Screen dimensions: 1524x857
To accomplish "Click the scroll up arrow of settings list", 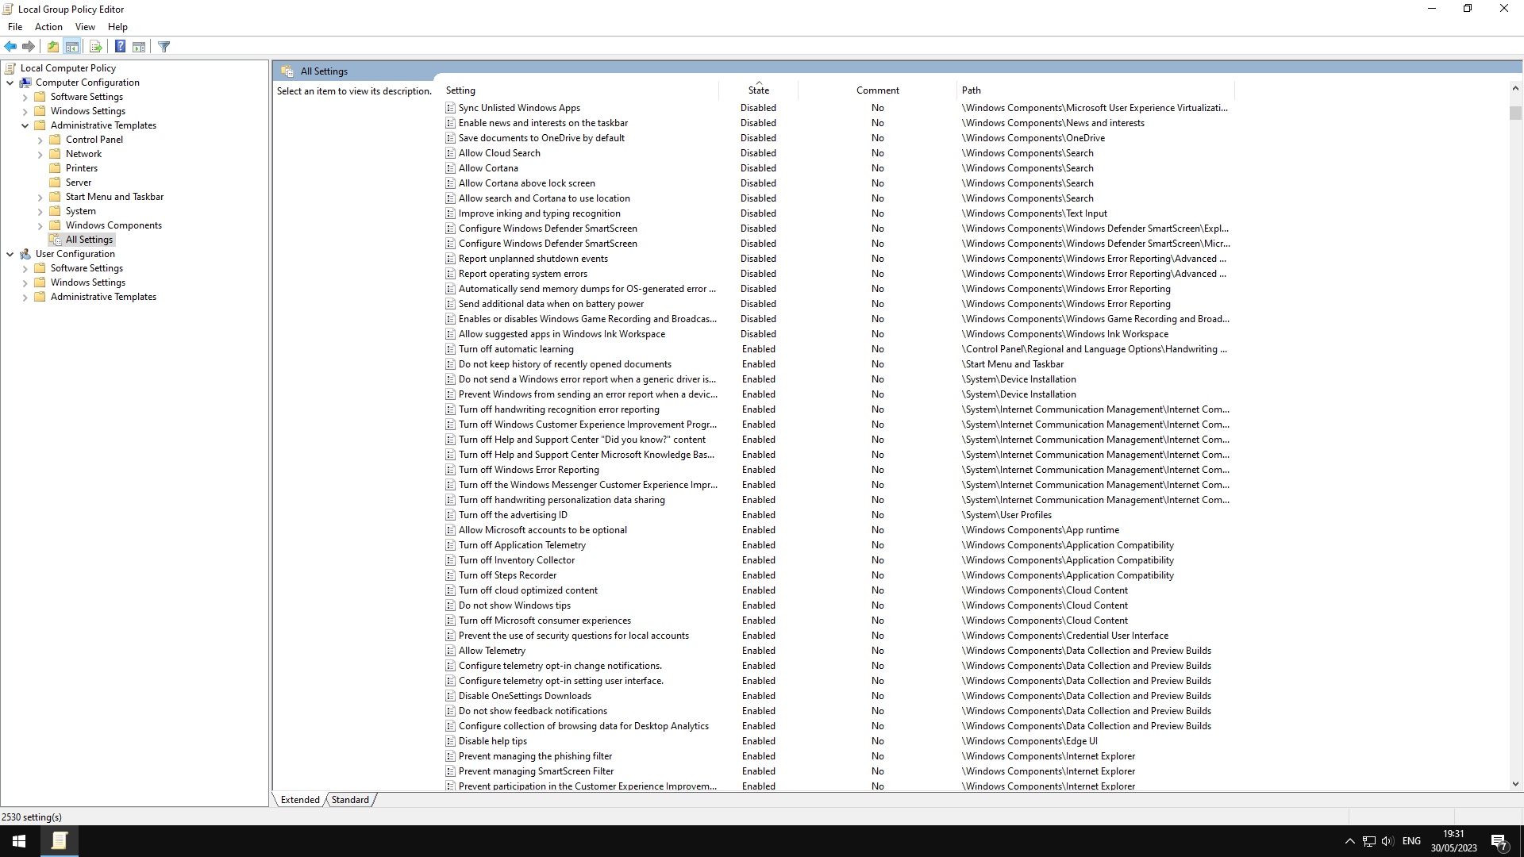I will pyautogui.click(x=1515, y=89).
